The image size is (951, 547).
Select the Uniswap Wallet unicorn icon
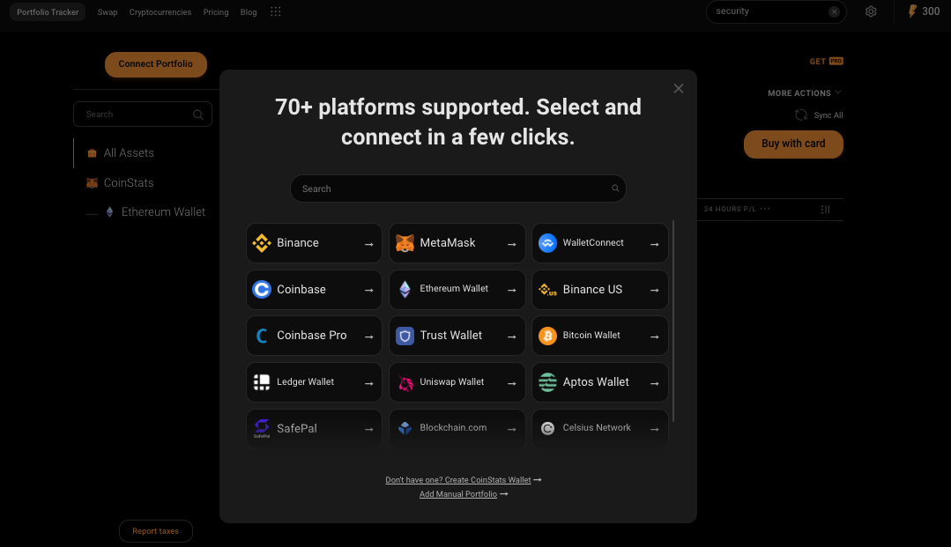[404, 381]
